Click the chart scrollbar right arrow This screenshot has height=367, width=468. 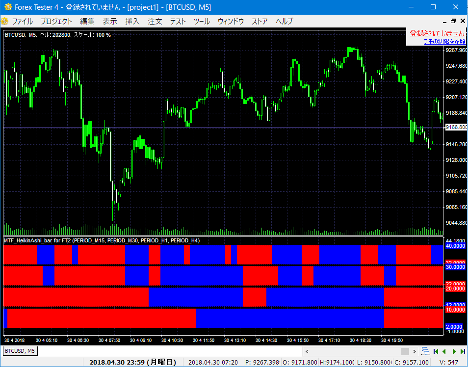(414, 351)
